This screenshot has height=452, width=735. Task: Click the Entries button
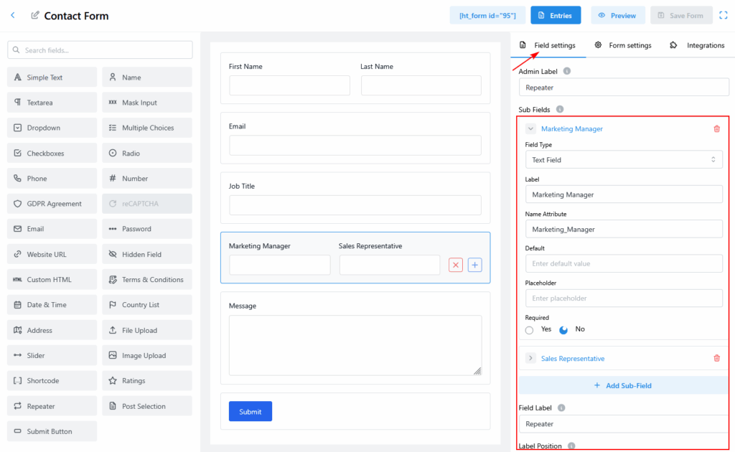pos(556,15)
